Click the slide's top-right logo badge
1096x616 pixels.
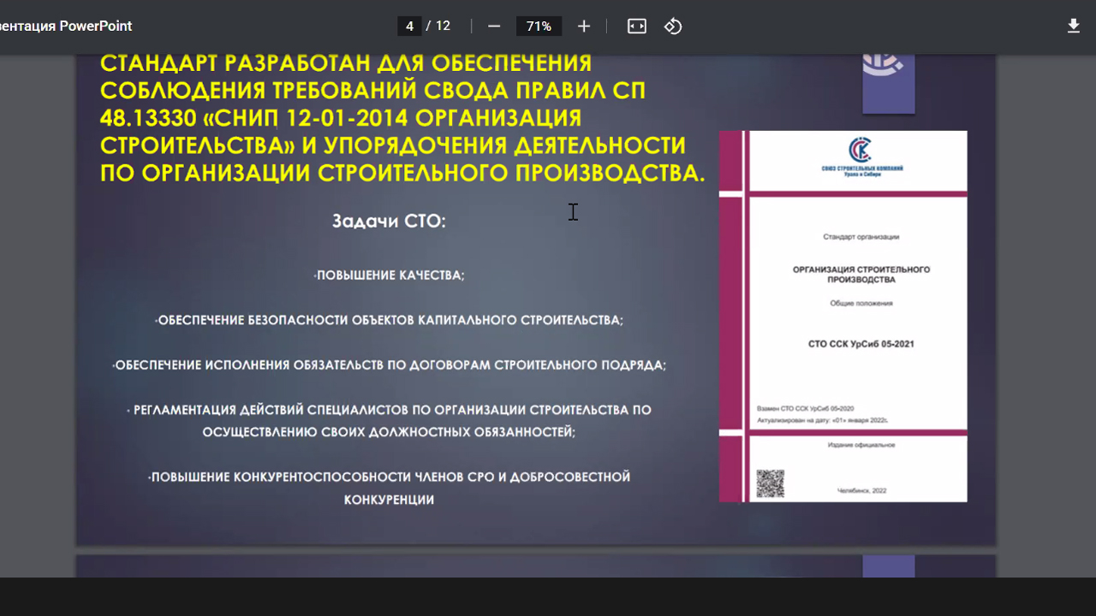888,83
